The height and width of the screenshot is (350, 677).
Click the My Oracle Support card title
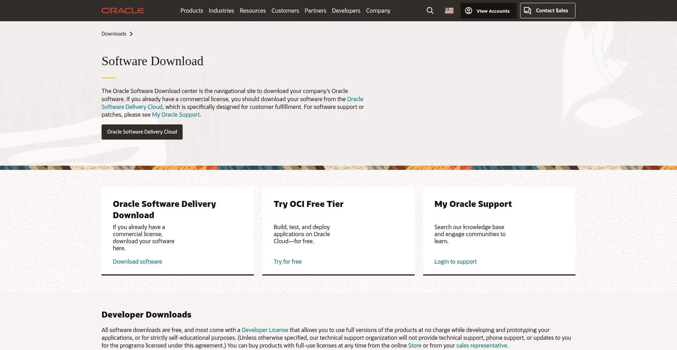click(473, 204)
